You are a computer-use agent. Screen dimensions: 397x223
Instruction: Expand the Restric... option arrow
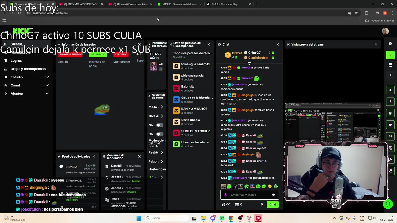pos(162,152)
